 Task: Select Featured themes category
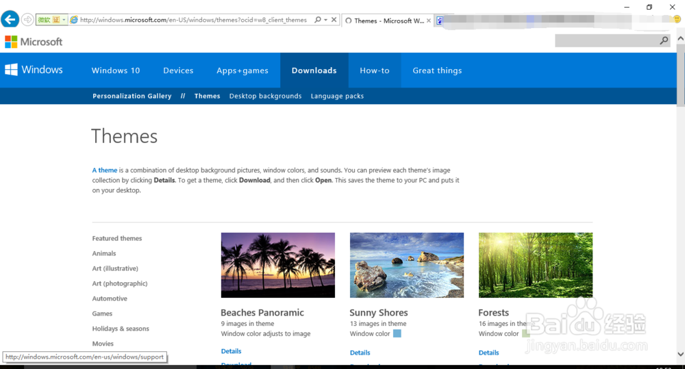click(x=116, y=238)
